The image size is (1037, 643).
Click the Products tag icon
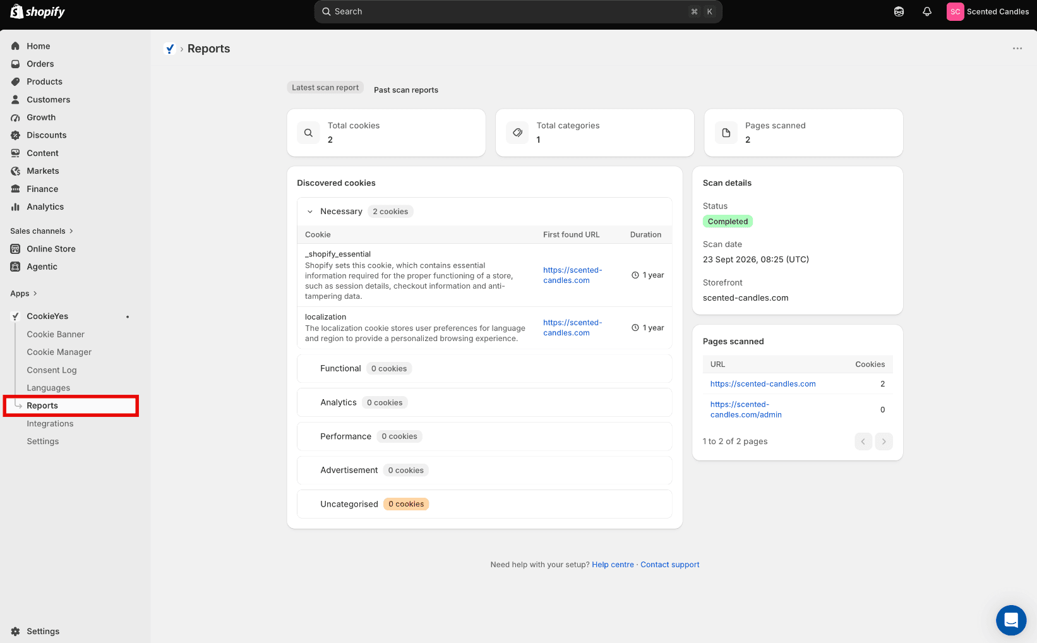(x=16, y=81)
